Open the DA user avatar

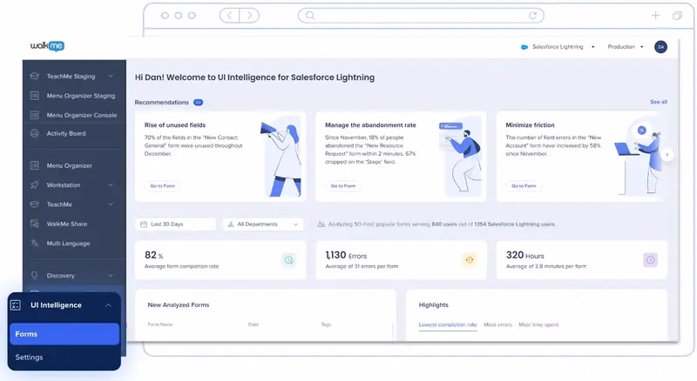point(660,47)
